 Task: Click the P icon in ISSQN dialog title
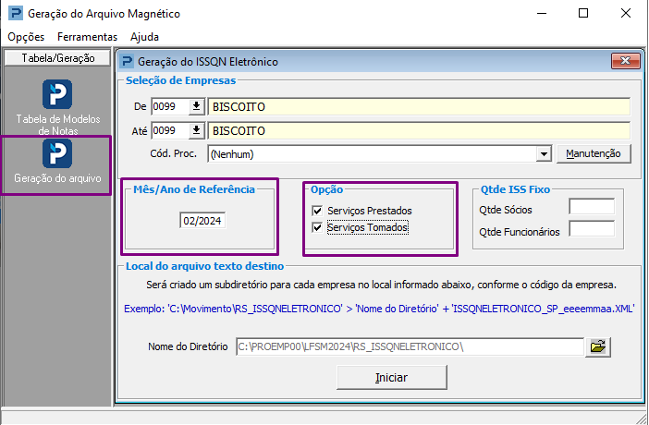click(127, 62)
